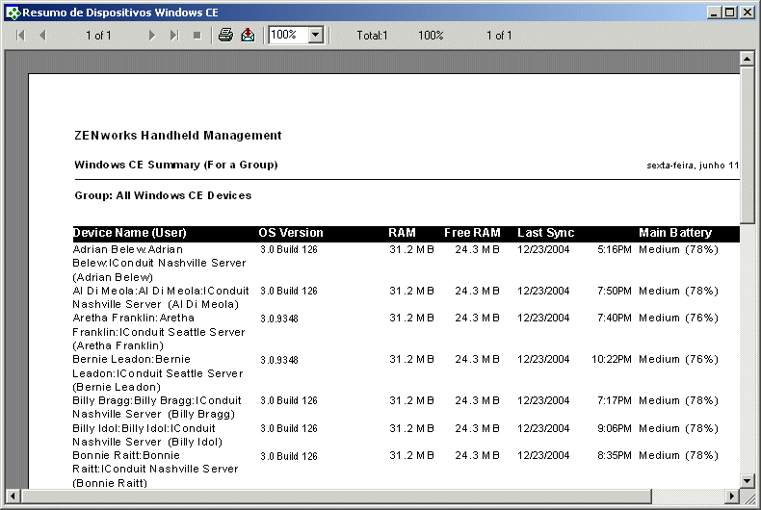The width and height of the screenshot is (761, 510).
Task: Click the Aretha Franklin device entry
Action: click(x=159, y=332)
